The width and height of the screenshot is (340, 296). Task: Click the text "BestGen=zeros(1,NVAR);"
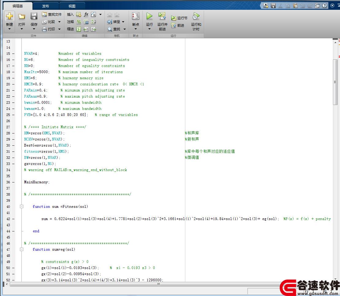47,145
